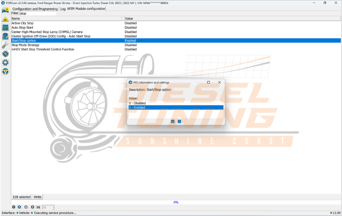The image size is (342, 216).
Task: Select the oscilloscope live data view
Action: 5,28
